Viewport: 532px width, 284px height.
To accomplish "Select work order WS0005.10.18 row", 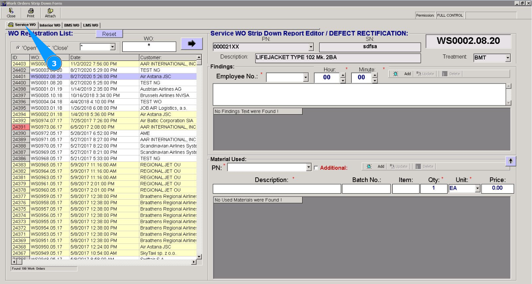I will (x=46, y=95).
